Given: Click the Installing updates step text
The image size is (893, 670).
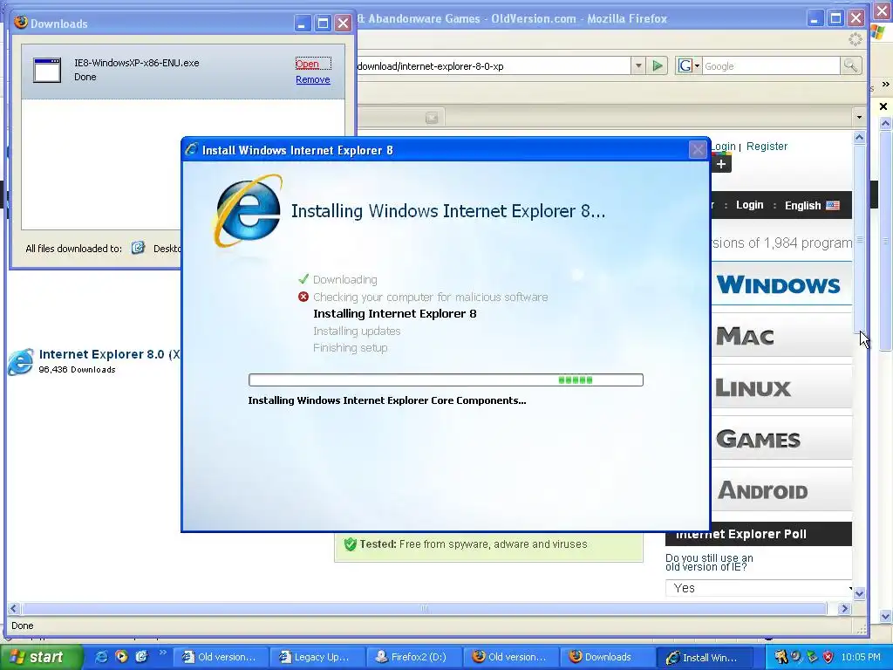Looking at the screenshot, I should (x=357, y=331).
